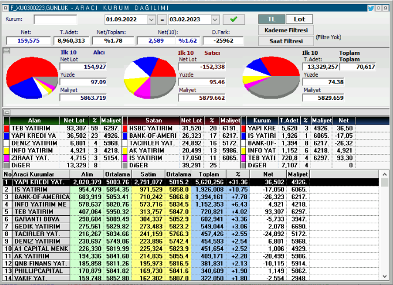This screenshot has width=393, height=285.
Task: Click red swatch next to HSBC YATIRIM
Action: click(125, 128)
